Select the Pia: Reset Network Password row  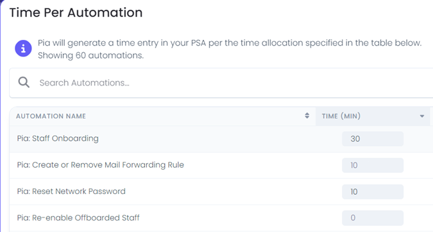[221, 192]
